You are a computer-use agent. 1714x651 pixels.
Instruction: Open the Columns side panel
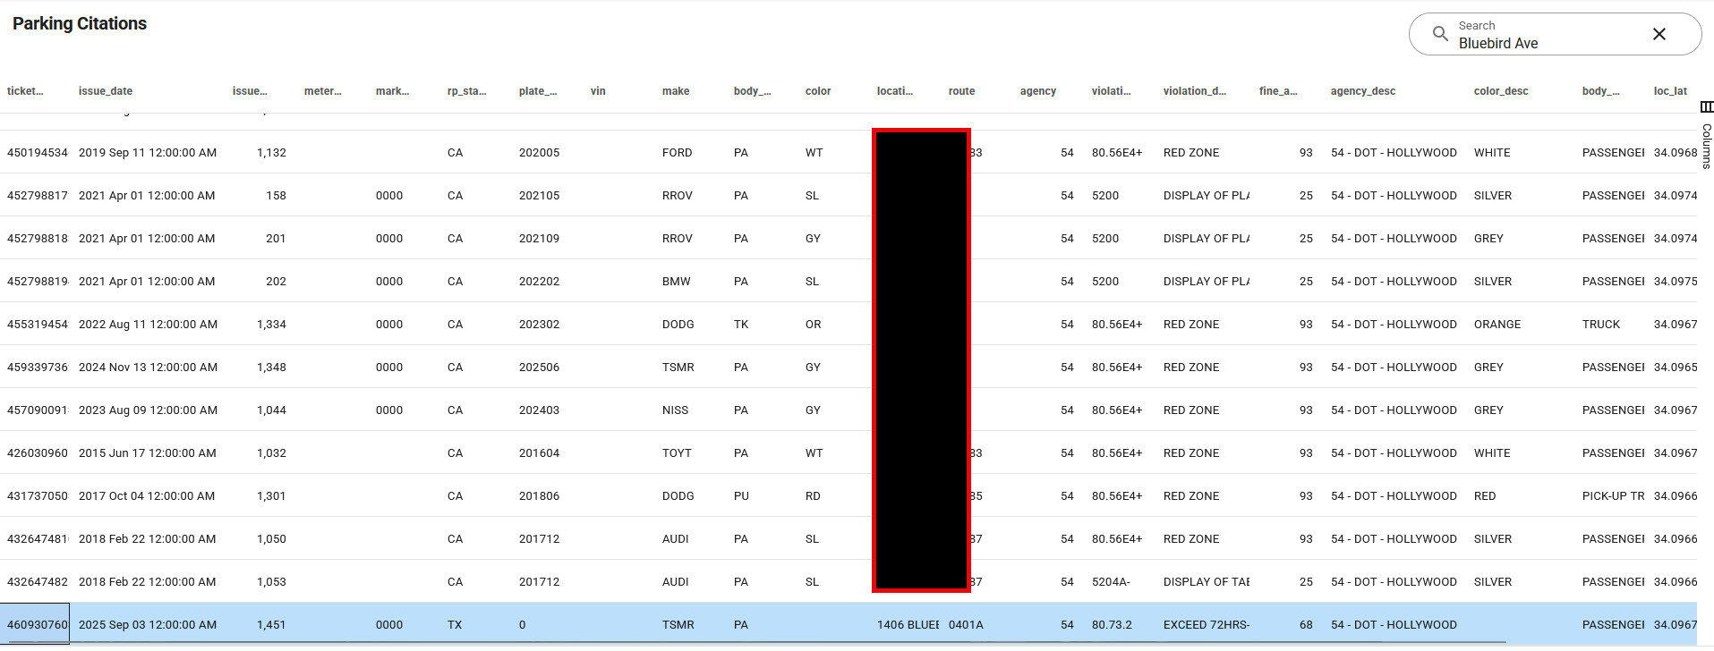click(1706, 136)
